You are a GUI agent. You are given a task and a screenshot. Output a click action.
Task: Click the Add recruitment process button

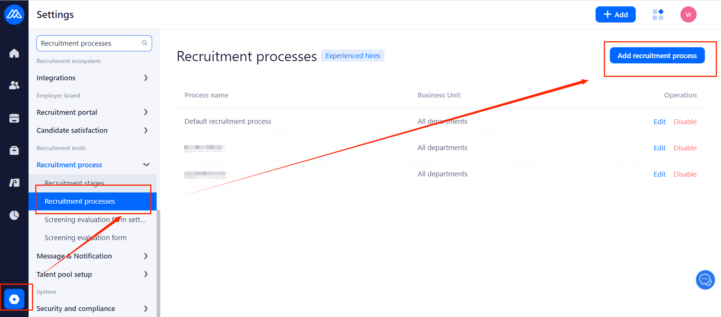(657, 56)
